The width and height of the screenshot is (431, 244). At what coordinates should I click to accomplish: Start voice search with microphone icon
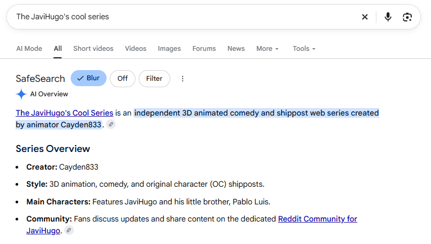(388, 17)
